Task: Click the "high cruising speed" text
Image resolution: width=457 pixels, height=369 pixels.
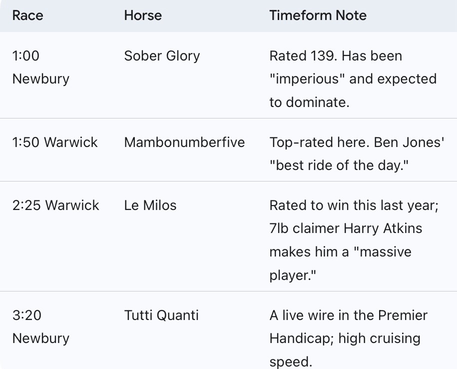Action: tap(379, 338)
